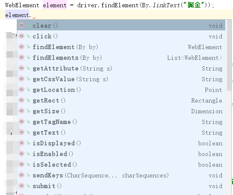Click the method icon beside getText
Image resolution: width=233 pixels, height=195 pixels.
click(x=21, y=132)
